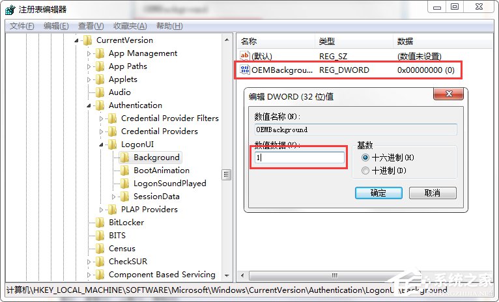This screenshot has height=302, width=499.
Task: Click the SessionData folder icon
Action: [125, 197]
